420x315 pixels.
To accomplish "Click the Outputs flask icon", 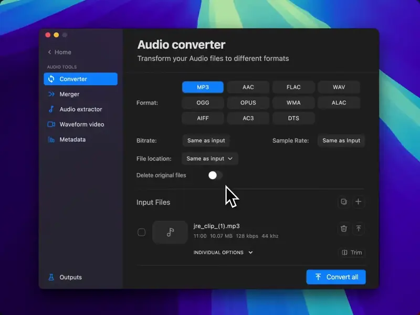I will tap(51, 277).
